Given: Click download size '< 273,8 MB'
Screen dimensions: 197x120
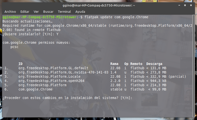Looking at the screenshot, I should tap(156, 72).
